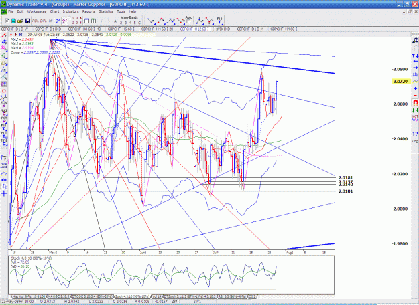Switch to GBPCHF D1 D-M tab
The image size is (419, 305).
(x=250, y=29)
